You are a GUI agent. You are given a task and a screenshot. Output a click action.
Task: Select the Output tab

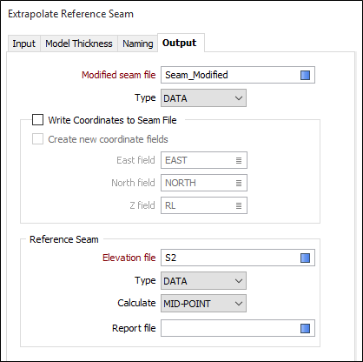tap(181, 43)
